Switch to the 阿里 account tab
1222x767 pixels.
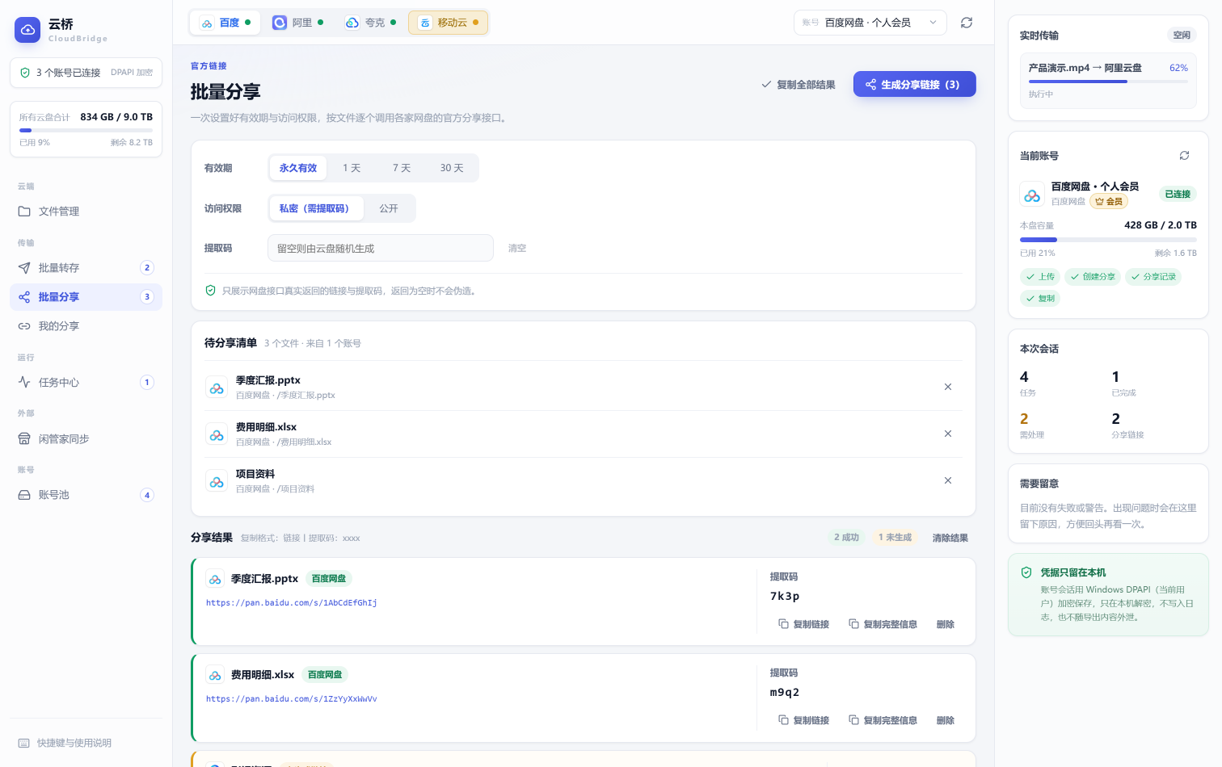pyautogui.click(x=298, y=23)
